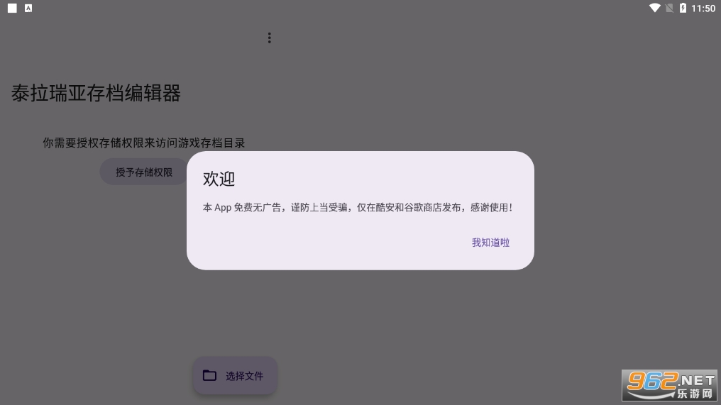Screen dimensions: 721x405
Task: Click 感谢使用 at end of dialog message
Action: 489,207
